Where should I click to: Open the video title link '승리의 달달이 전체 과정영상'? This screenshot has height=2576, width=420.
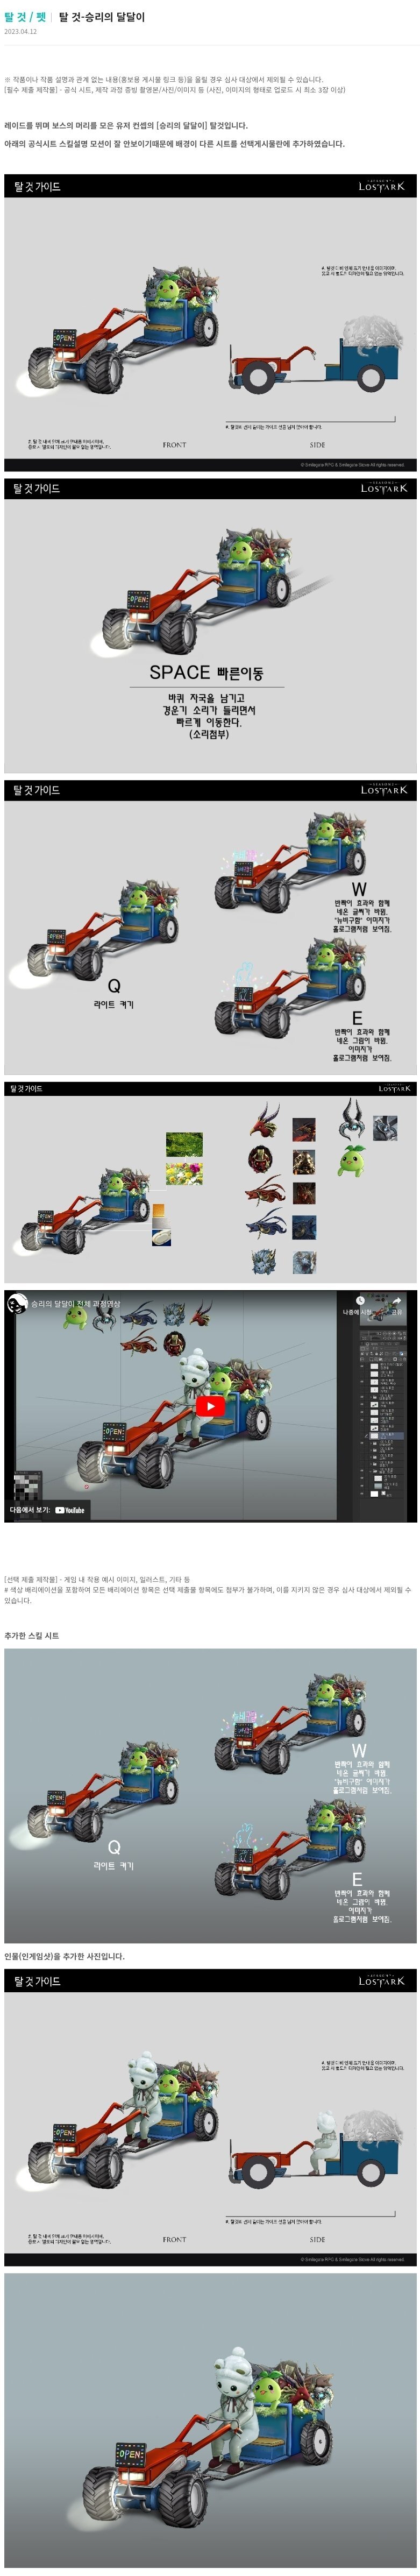click(x=76, y=1304)
